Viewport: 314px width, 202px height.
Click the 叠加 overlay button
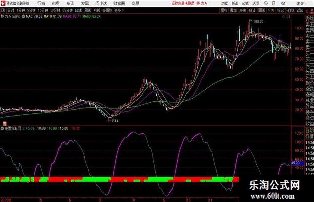pos(233,10)
